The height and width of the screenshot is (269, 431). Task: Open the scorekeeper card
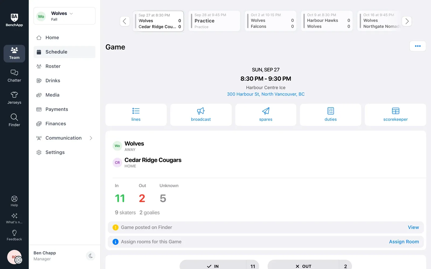(x=395, y=115)
